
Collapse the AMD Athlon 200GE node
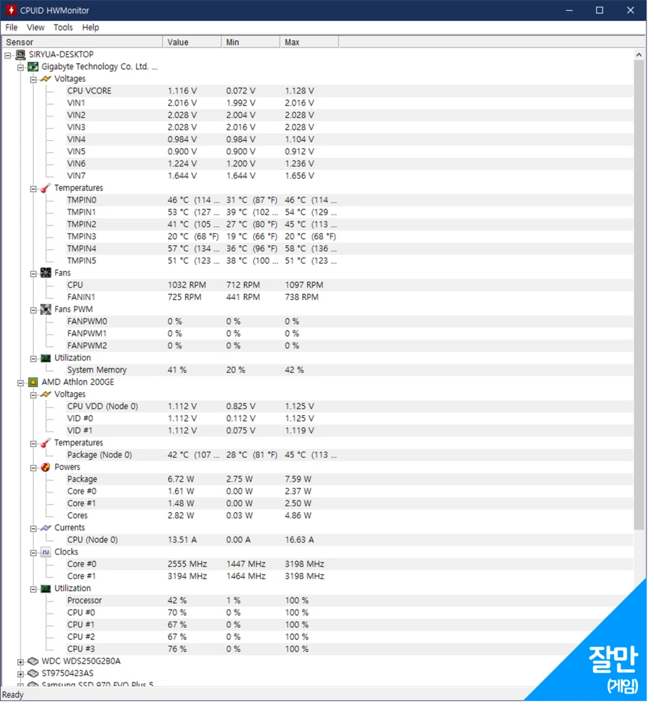tap(21, 382)
